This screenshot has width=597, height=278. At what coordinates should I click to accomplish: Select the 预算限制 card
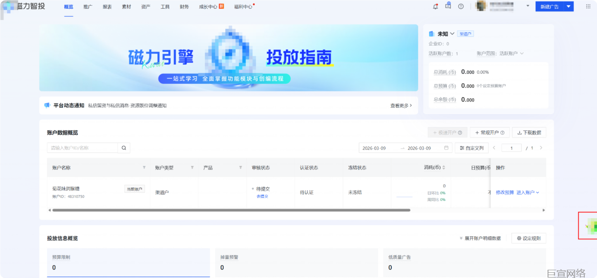point(128,263)
